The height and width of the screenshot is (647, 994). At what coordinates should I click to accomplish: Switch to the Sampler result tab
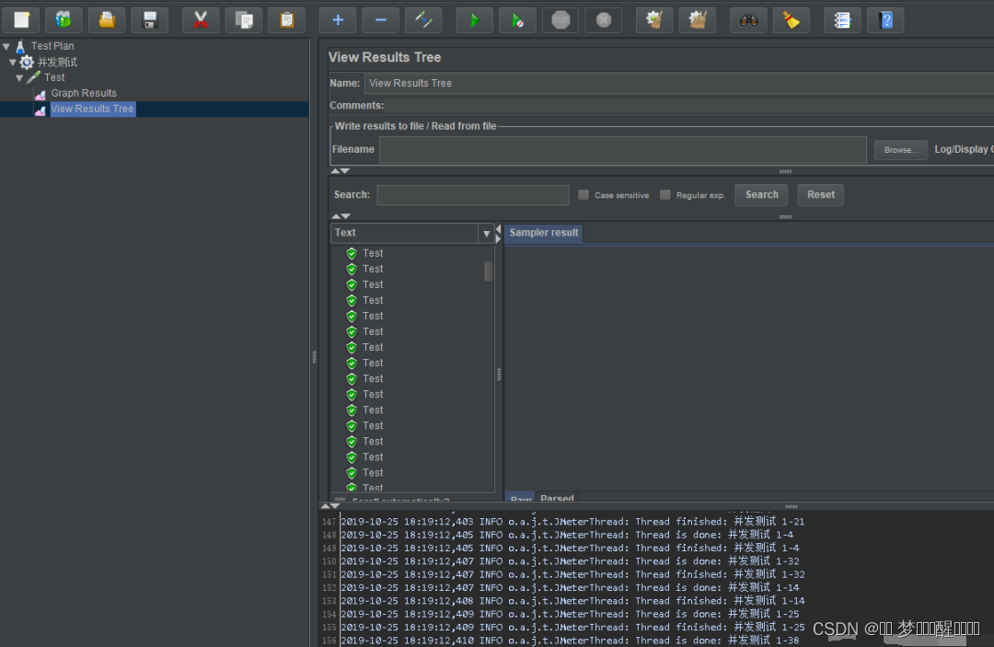pyautogui.click(x=544, y=233)
